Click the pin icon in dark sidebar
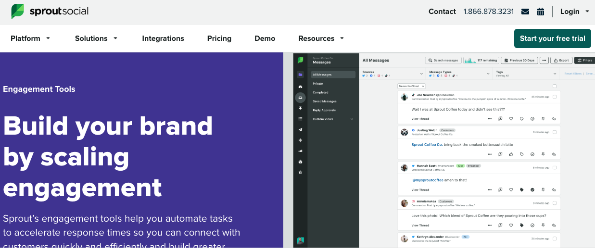 (300, 108)
